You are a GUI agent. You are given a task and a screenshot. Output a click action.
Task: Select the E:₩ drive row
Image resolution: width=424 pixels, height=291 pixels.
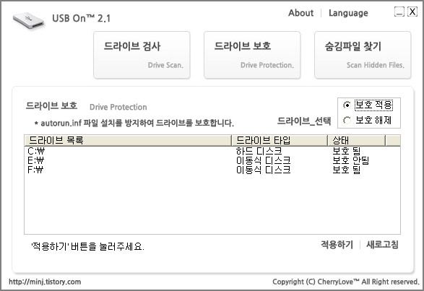pyautogui.click(x=212, y=160)
